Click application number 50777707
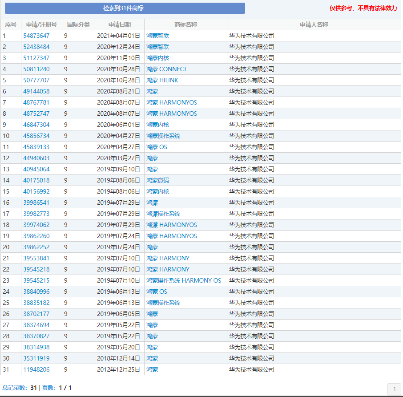403x397 pixels. pos(36,80)
